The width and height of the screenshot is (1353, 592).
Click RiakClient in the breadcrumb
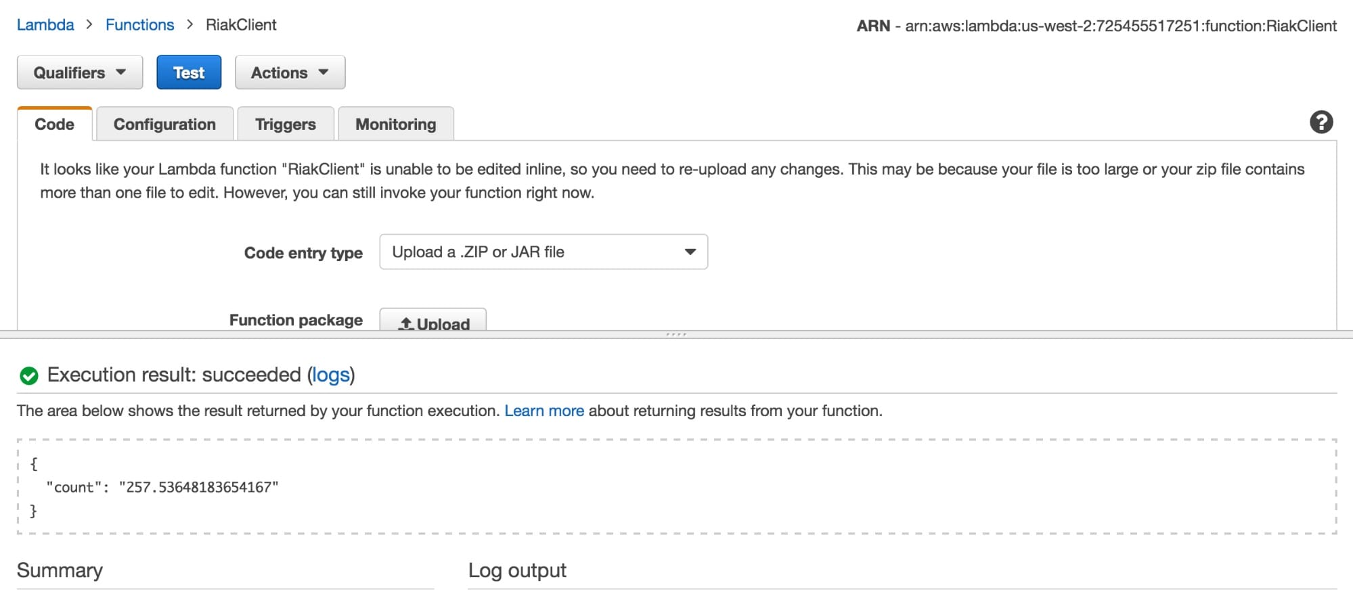point(241,25)
